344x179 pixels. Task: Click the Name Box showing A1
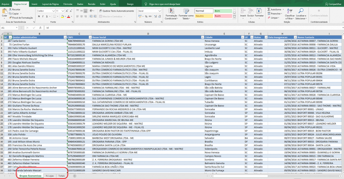[8, 28]
